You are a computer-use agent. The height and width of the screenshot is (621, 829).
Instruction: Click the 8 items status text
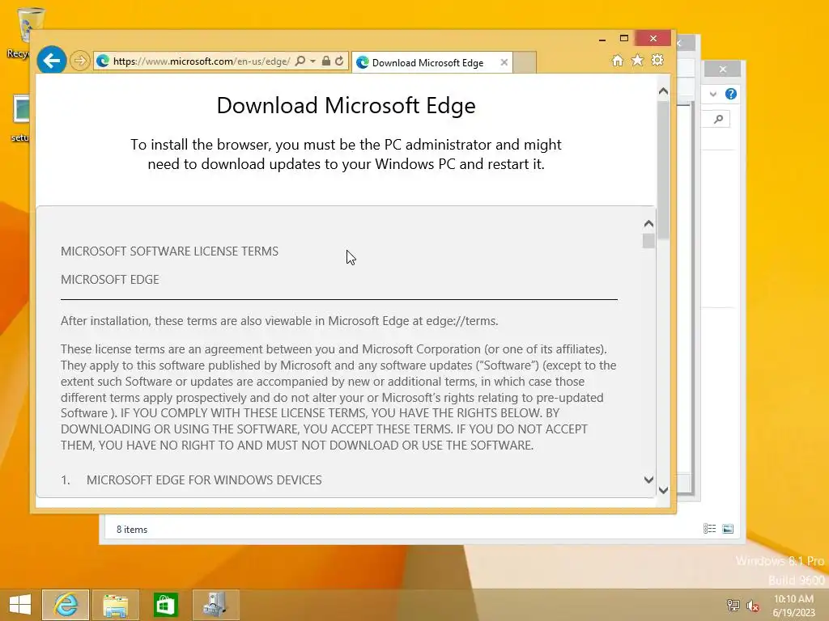tap(132, 530)
